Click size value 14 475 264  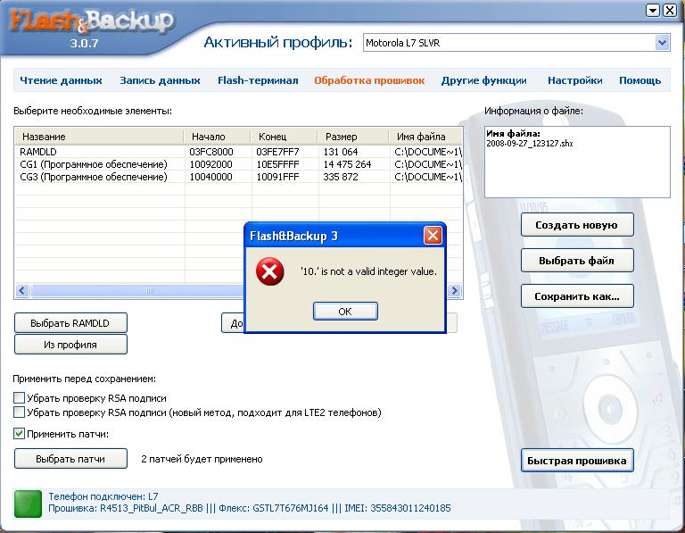347,164
